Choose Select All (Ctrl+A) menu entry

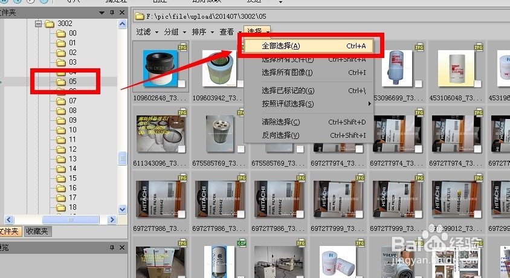click(308, 46)
